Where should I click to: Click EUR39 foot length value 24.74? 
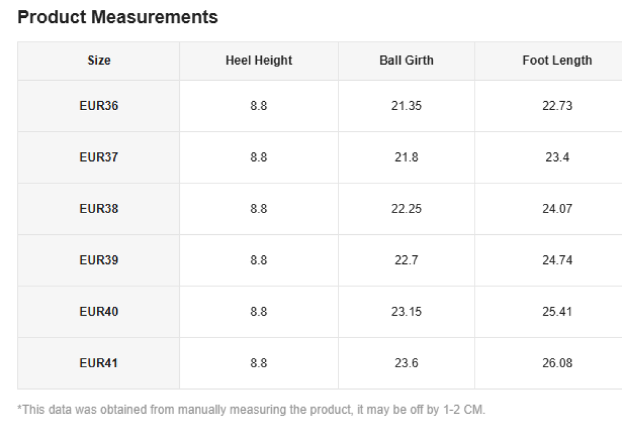[557, 260]
